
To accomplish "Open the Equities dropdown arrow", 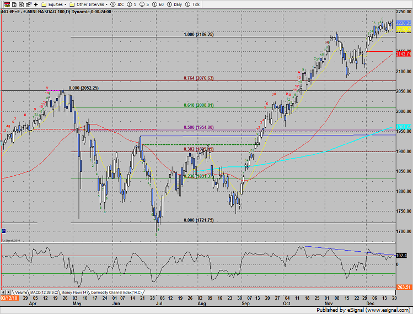I will point(65,4).
